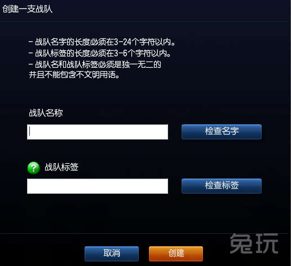Click the green question mark help icon
This screenshot has height=266, width=291.
pyautogui.click(x=34, y=168)
